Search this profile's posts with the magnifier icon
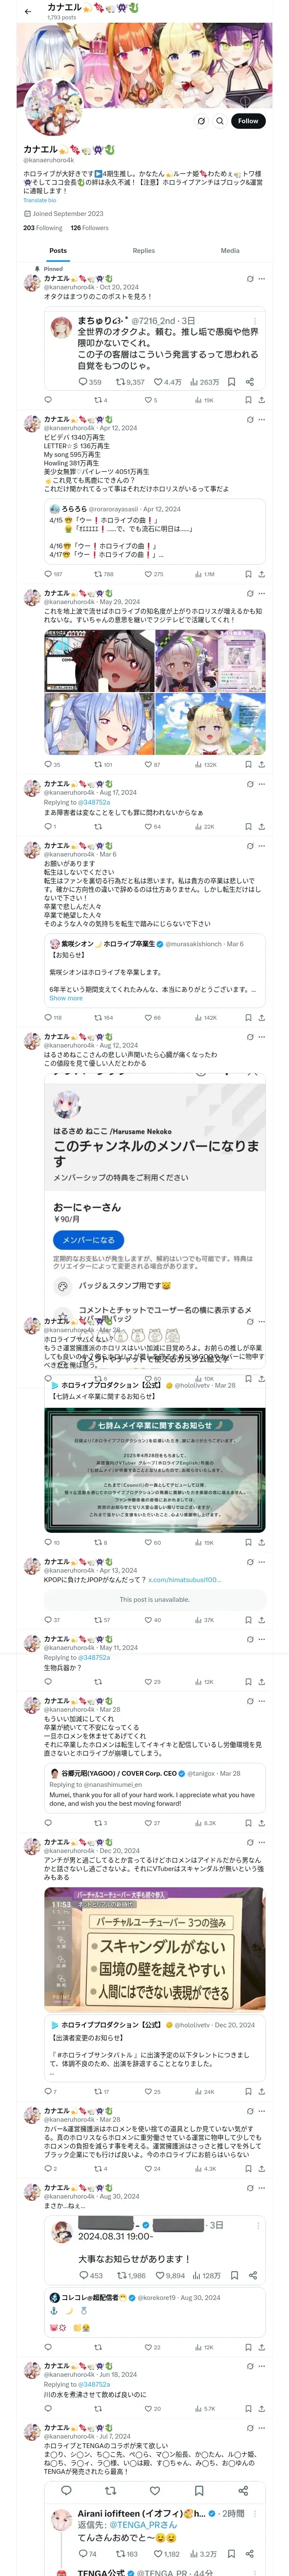This screenshot has width=289, height=2576. coord(220,121)
